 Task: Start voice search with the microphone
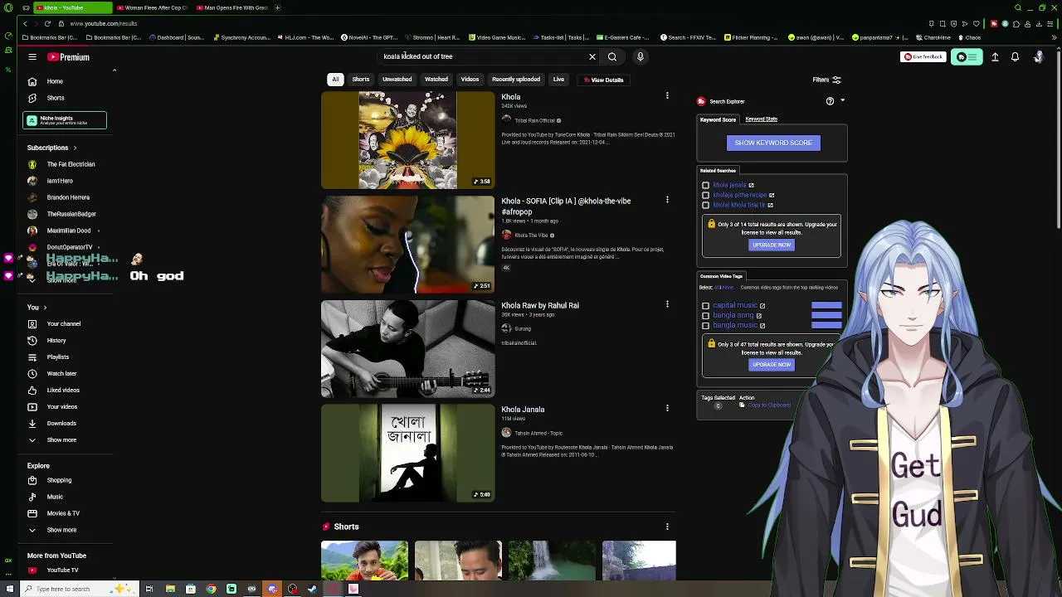(640, 57)
